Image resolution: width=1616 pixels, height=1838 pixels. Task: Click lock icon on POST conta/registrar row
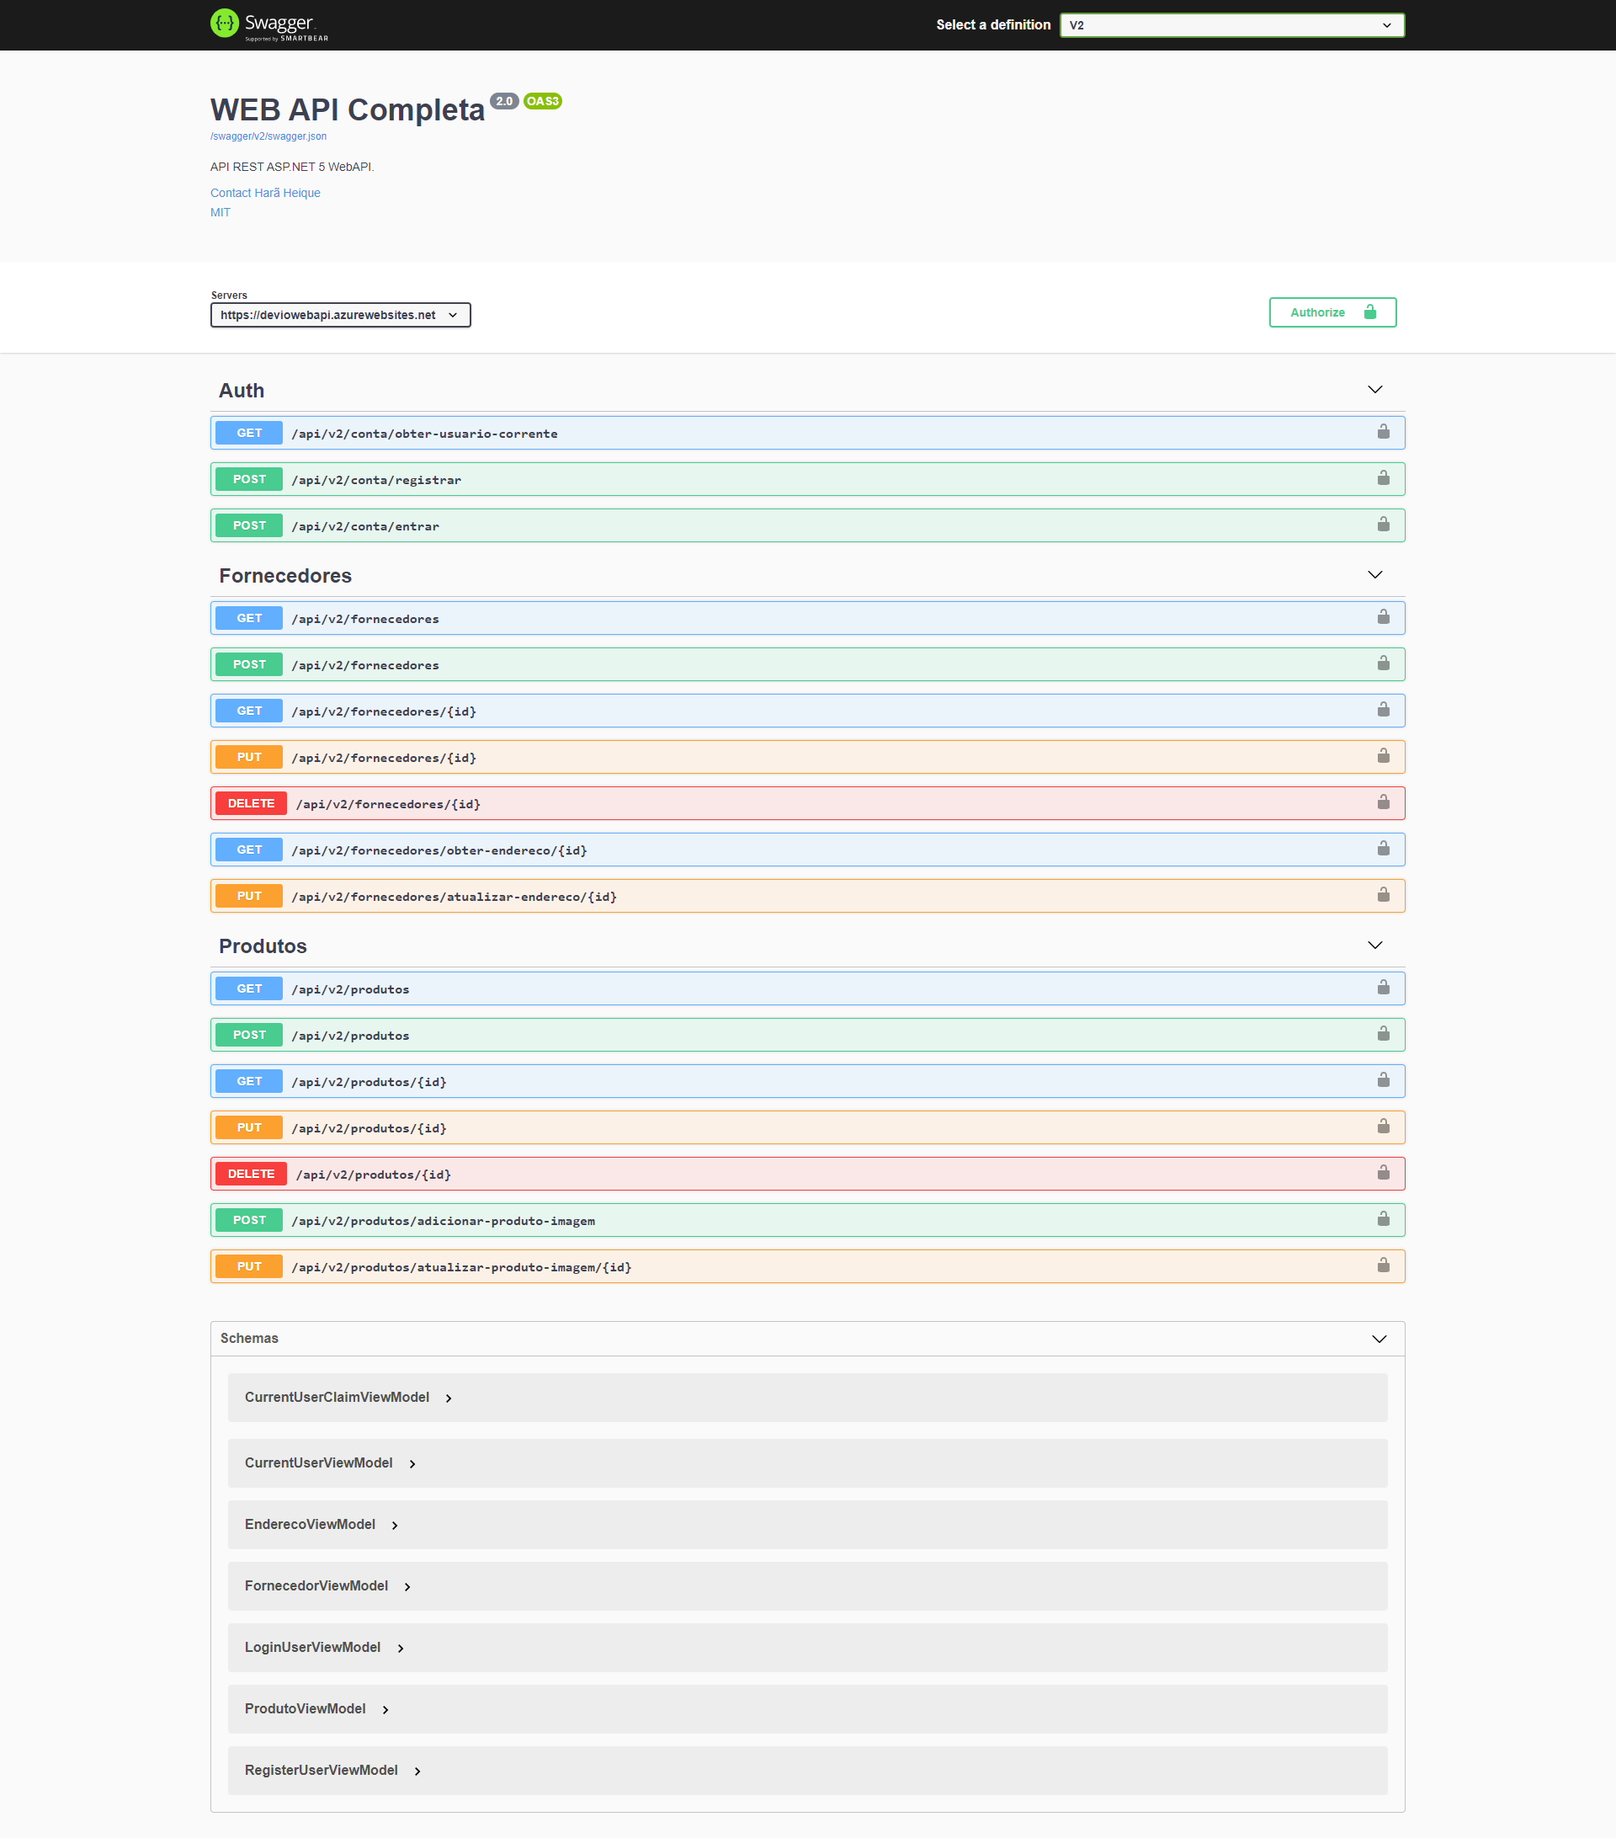[1383, 478]
